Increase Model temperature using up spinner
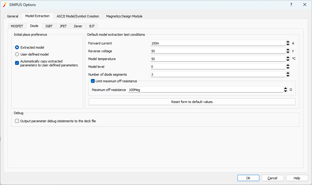 click(x=288, y=58)
